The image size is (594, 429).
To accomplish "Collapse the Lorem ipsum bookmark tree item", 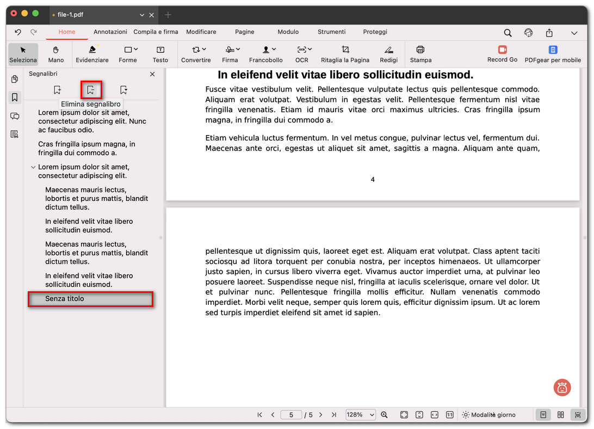I will [x=33, y=167].
